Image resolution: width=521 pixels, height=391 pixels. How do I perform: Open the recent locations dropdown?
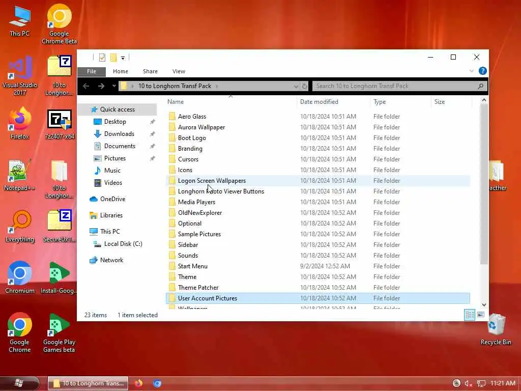pos(114,86)
